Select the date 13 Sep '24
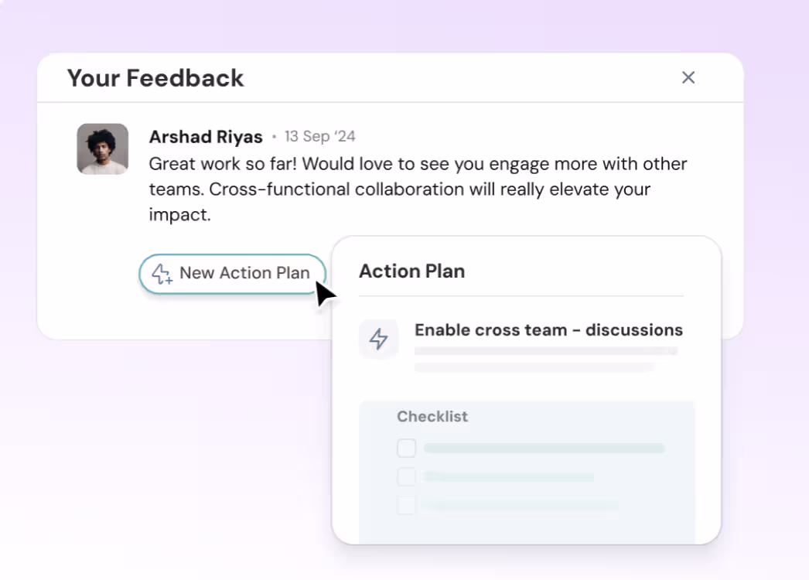Viewport: 809px width, 580px height. click(319, 136)
